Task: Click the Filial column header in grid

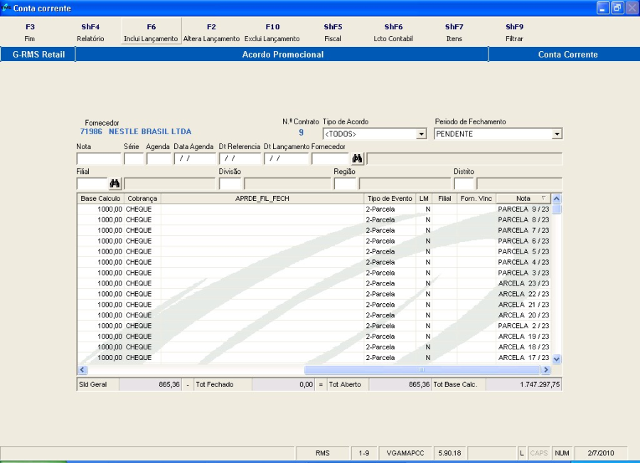Action: point(444,199)
